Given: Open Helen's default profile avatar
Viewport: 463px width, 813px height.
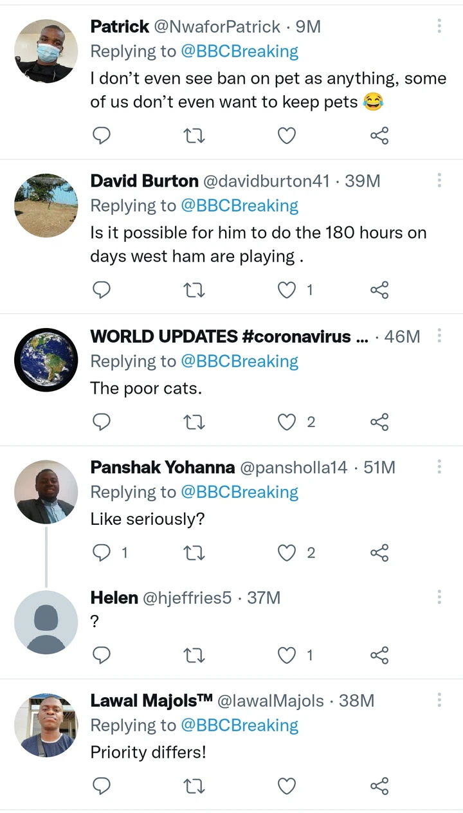Looking at the screenshot, I should [x=46, y=623].
